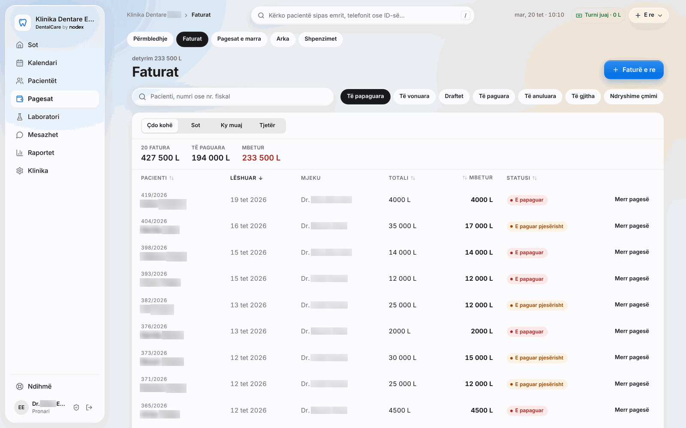Click Merr pagesë for invoice 382/2026

coord(632,305)
